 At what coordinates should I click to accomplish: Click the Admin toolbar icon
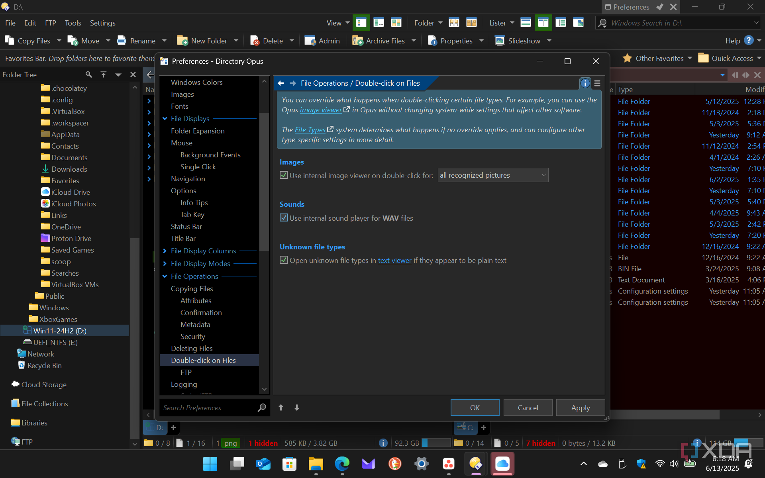(310, 41)
